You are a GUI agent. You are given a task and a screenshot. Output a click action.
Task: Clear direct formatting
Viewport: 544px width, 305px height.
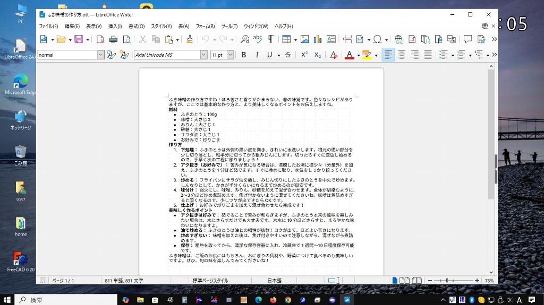[334, 55]
